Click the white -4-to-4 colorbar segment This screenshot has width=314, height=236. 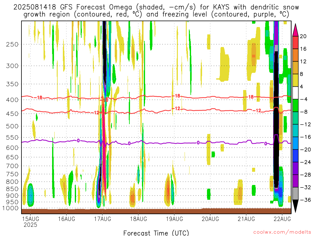click(x=295, y=93)
